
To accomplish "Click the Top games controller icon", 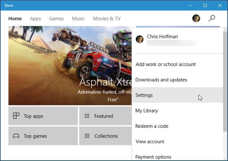I will point(16,136).
